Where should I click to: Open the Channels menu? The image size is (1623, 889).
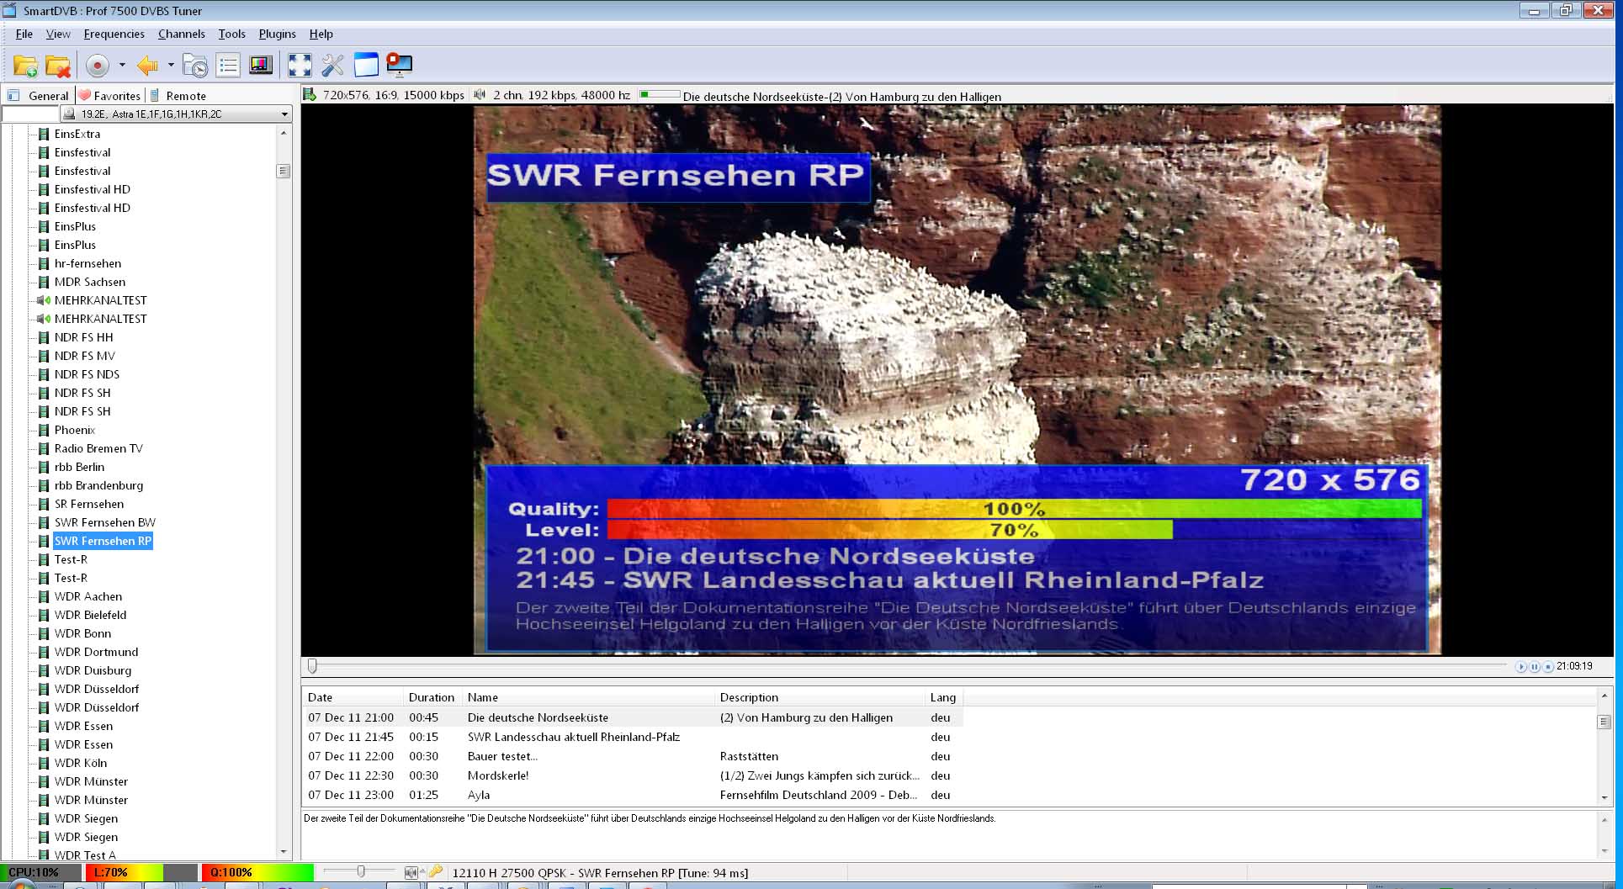(181, 34)
